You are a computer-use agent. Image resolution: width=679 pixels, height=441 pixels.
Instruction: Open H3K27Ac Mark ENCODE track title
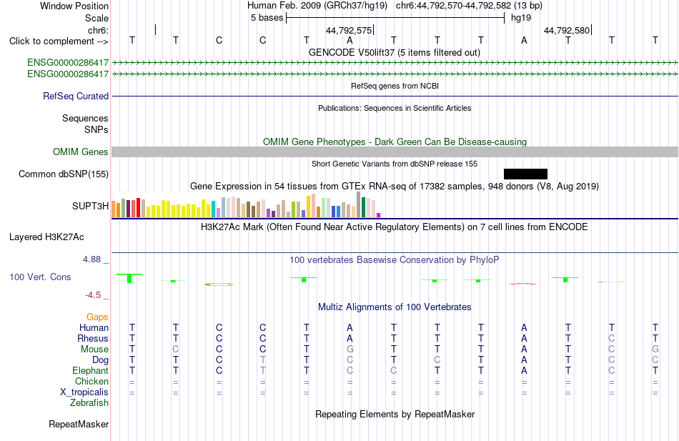pyautogui.click(x=395, y=227)
